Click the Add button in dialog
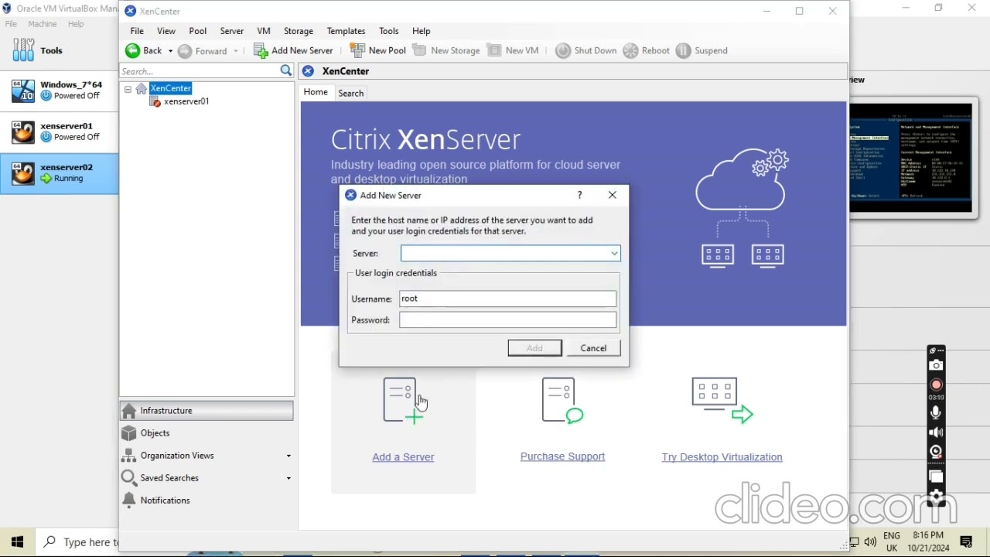The image size is (990, 557). pyautogui.click(x=535, y=348)
